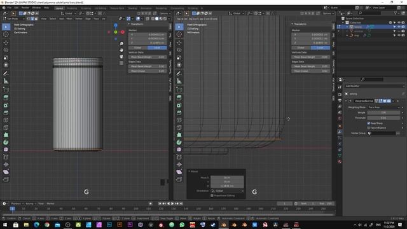Open the Render properties tab icon
Image resolution: width=407 pixels, height=229 pixels.
(340, 95)
